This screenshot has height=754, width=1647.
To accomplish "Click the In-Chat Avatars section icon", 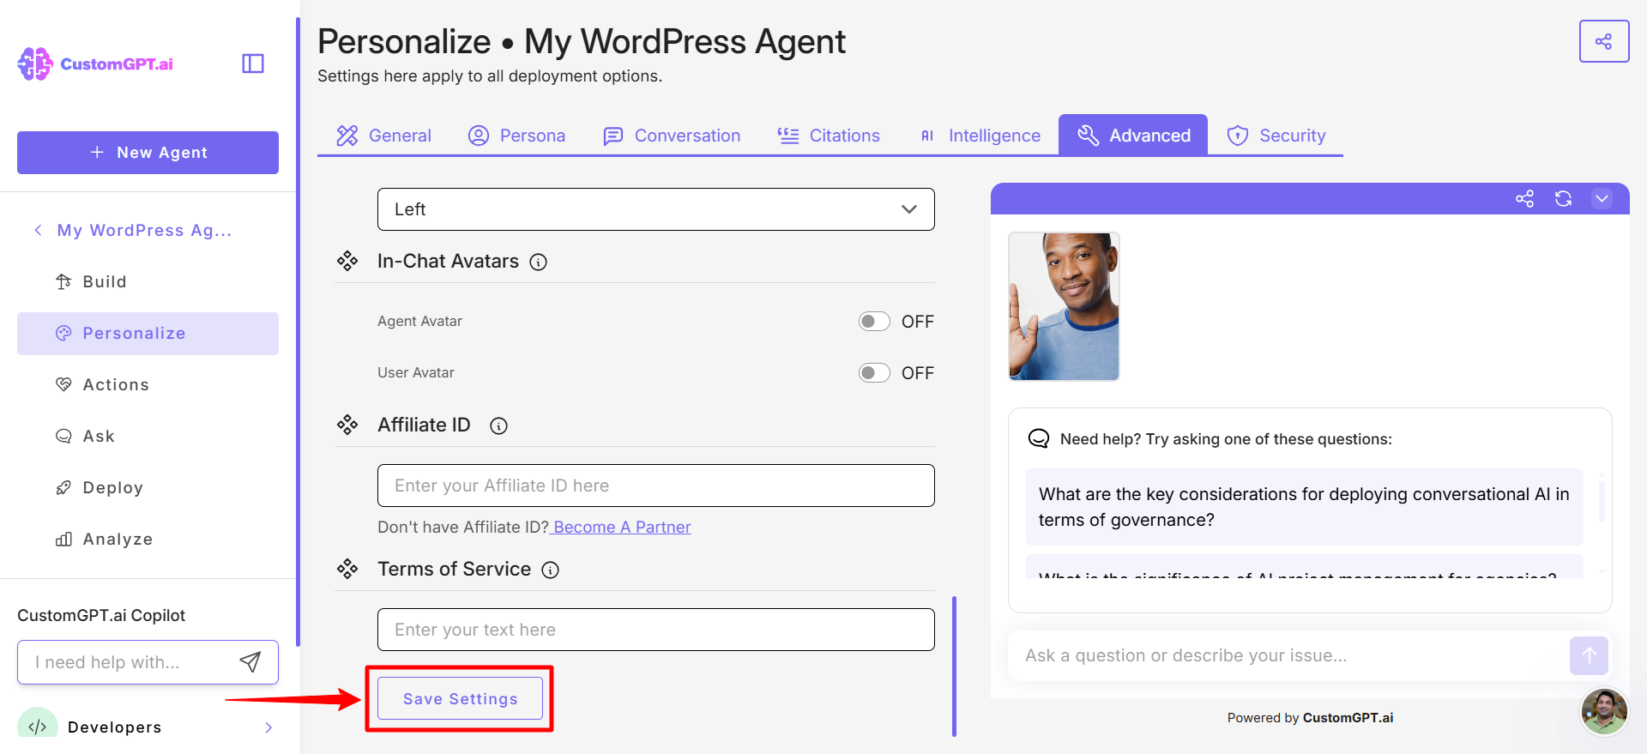I will pos(347,261).
